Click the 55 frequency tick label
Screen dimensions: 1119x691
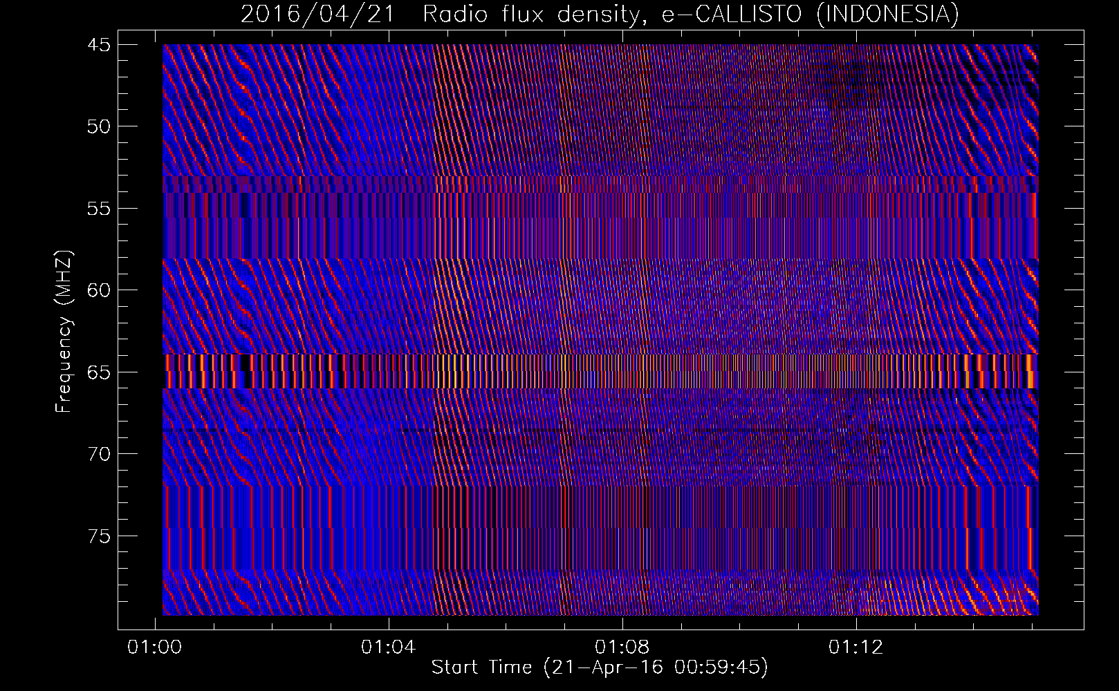pos(99,209)
